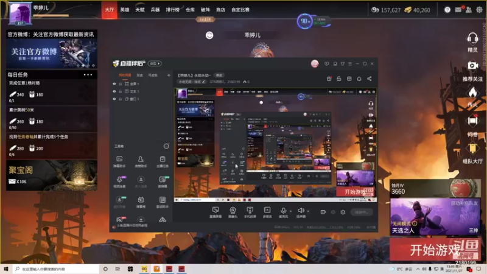Add the 摄像头 camera source
Screen dimensions: 487x274
click(233, 212)
